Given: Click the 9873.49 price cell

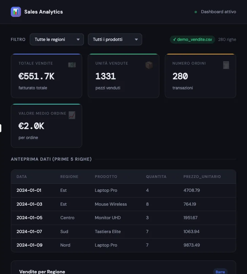Looking at the screenshot, I should 192,245.
